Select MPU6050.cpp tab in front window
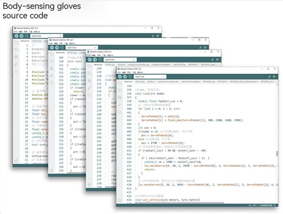Screen dimensions: 283x214 209,82
